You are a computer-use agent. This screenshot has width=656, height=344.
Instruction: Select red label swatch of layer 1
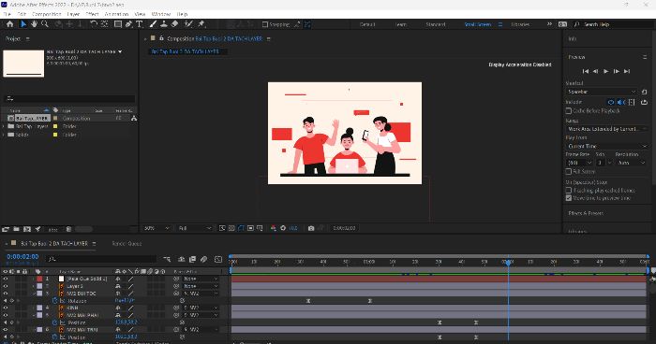39,279
